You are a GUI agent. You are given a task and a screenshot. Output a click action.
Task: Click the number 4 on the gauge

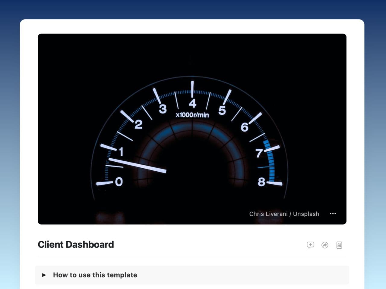[192, 103]
